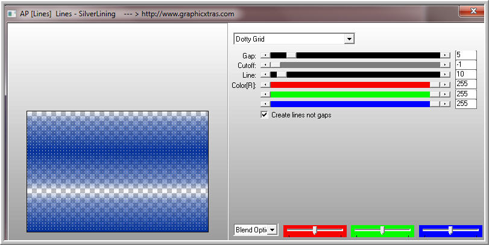Click the Line value field showing 10
Image resolution: width=489 pixels, height=245 pixels.
466,75
